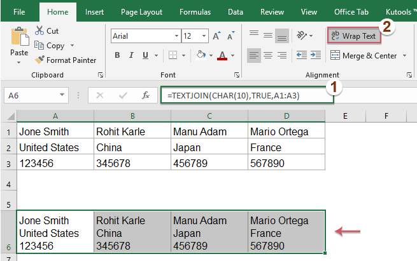Apply the red Font Color swatch

tap(222, 55)
